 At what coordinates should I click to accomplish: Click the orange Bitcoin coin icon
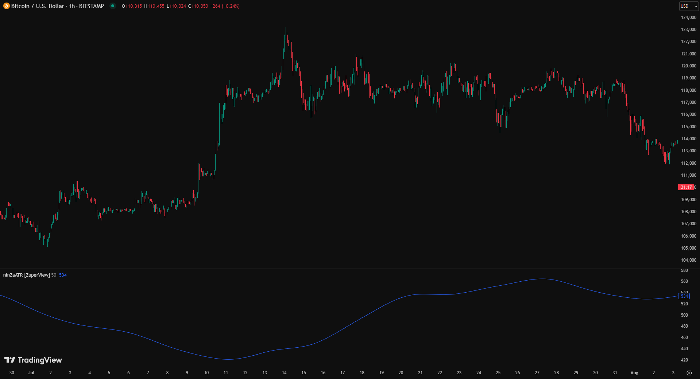6,6
